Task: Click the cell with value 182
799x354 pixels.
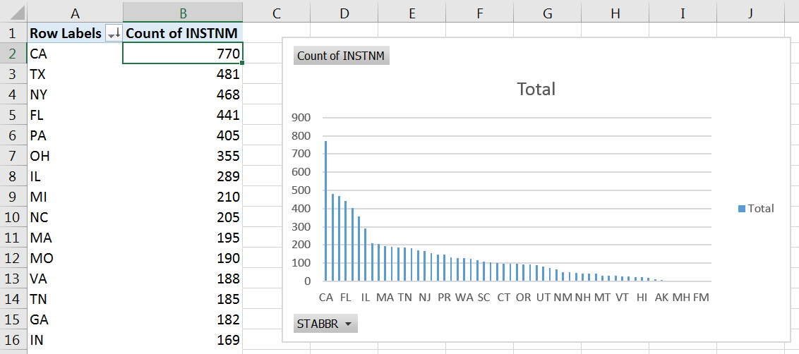Action: (182, 319)
